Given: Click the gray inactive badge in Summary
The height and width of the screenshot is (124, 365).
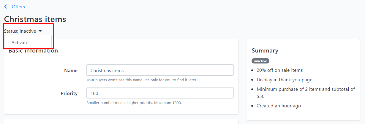Looking at the screenshot, I should pos(260,61).
